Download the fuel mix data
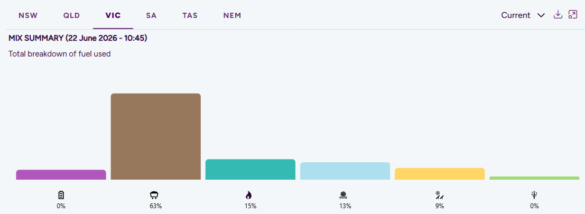The image size is (585, 214). (x=558, y=15)
